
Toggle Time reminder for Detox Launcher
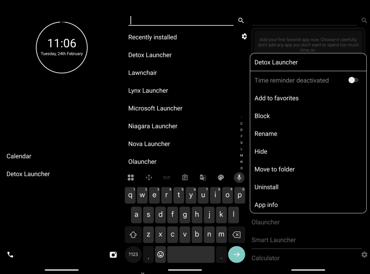pos(354,80)
